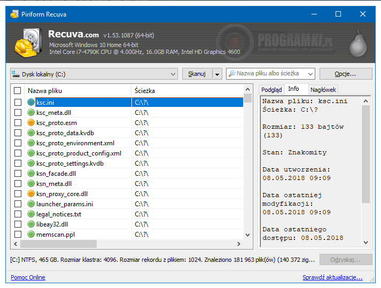The image size is (381, 288).
Task: Mark the legal_notices.txt checkbox
Action: pos(18,214)
